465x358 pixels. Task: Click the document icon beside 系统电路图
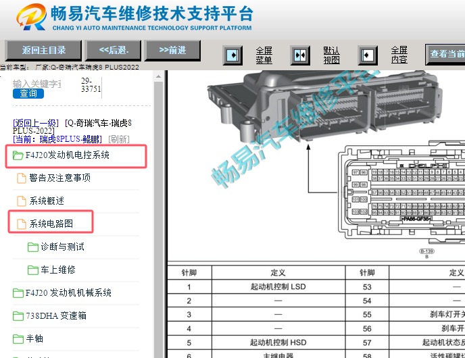[22, 224]
